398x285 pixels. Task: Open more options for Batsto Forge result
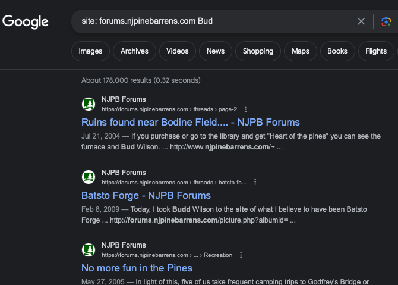(x=255, y=182)
